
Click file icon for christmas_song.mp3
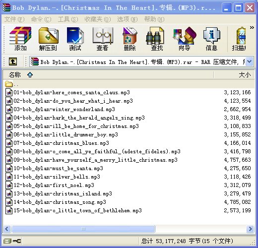pyautogui.click(x=9, y=202)
